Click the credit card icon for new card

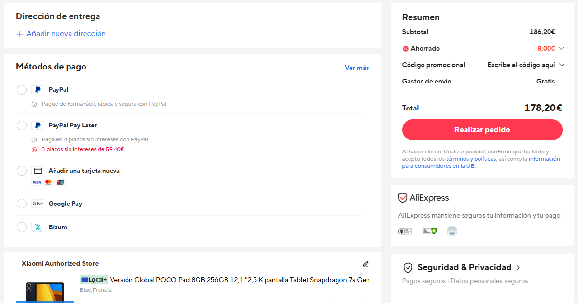point(38,171)
